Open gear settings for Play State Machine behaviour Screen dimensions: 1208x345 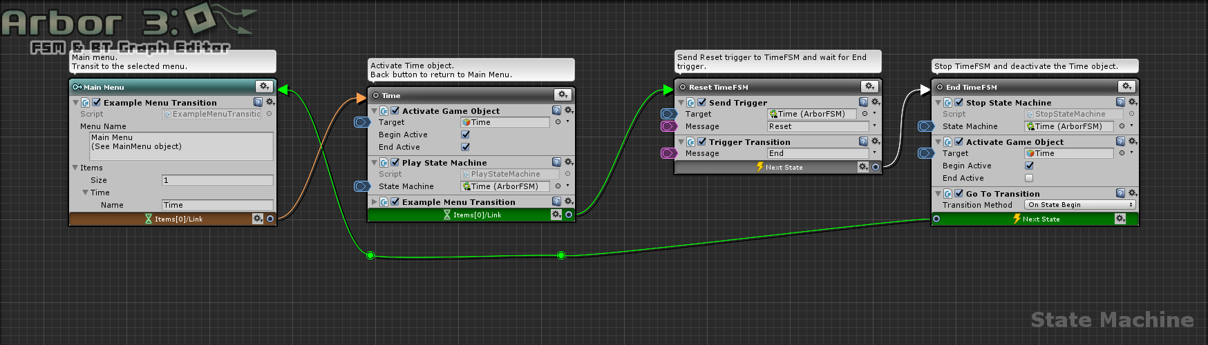569,162
